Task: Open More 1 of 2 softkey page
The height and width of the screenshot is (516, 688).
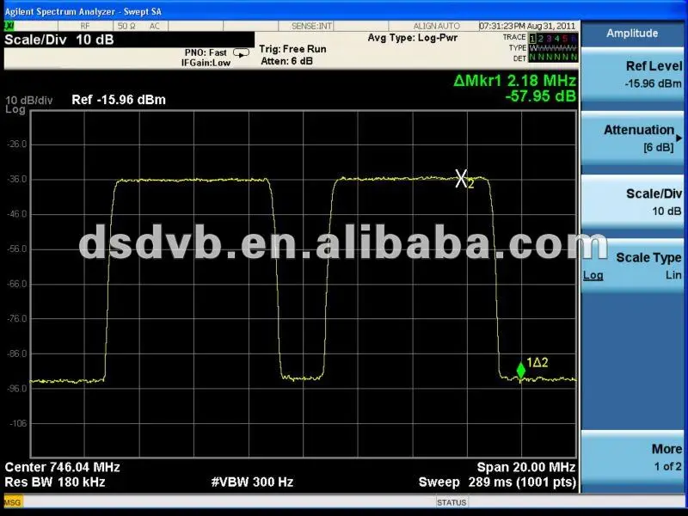Action: point(634,456)
